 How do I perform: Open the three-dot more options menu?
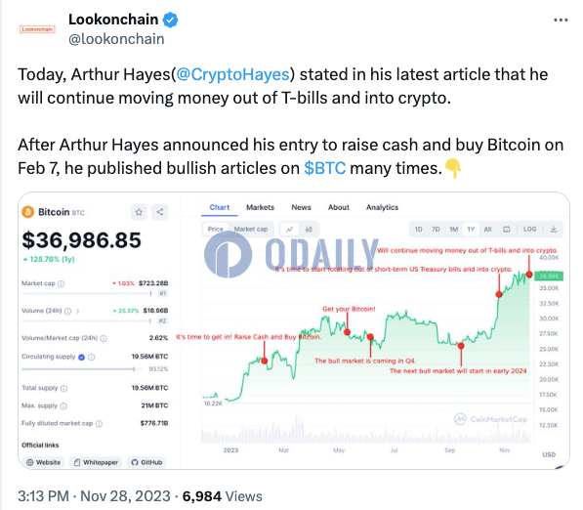coord(561,21)
